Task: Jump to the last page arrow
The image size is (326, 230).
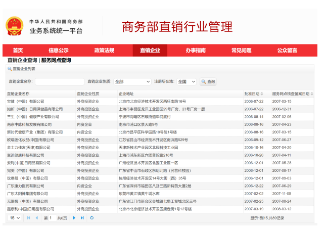Action: (x=82, y=218)
